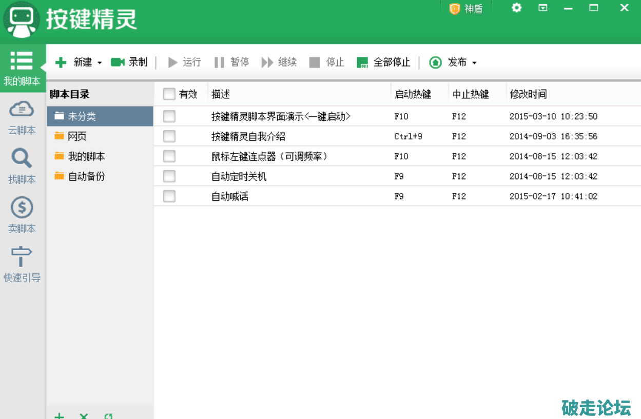Select the 网页 folder in script directory

click(77, 136)
